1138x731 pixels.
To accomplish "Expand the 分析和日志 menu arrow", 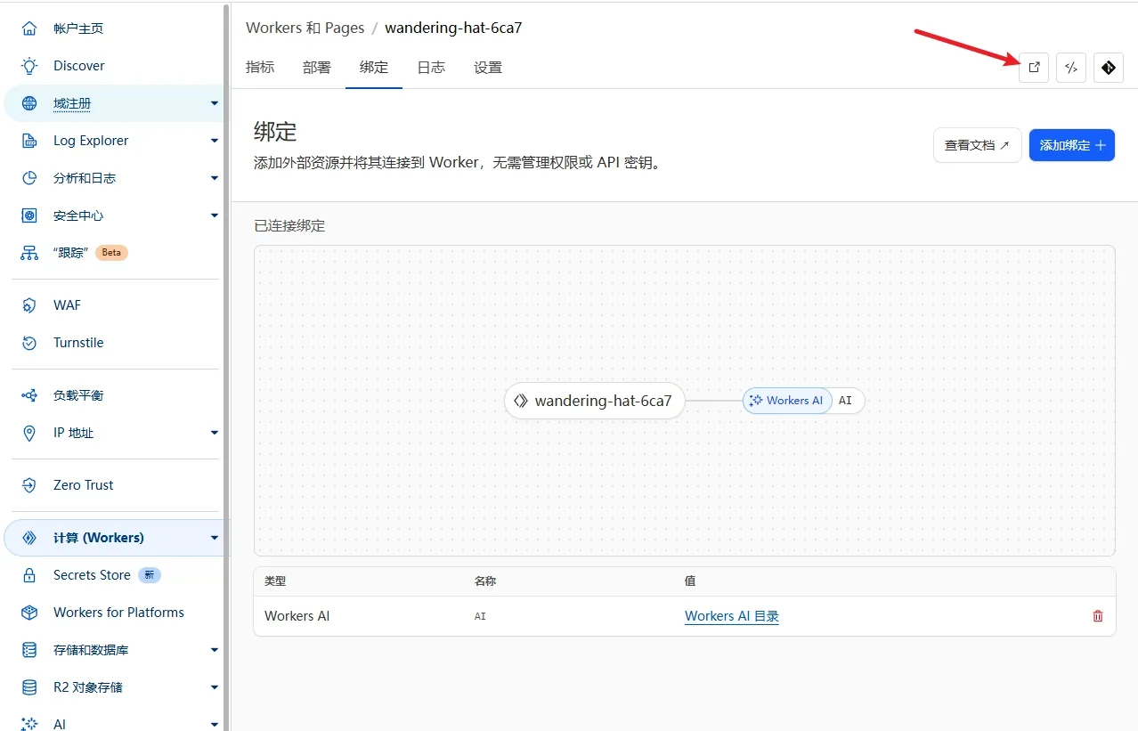I will coord(215,178).
